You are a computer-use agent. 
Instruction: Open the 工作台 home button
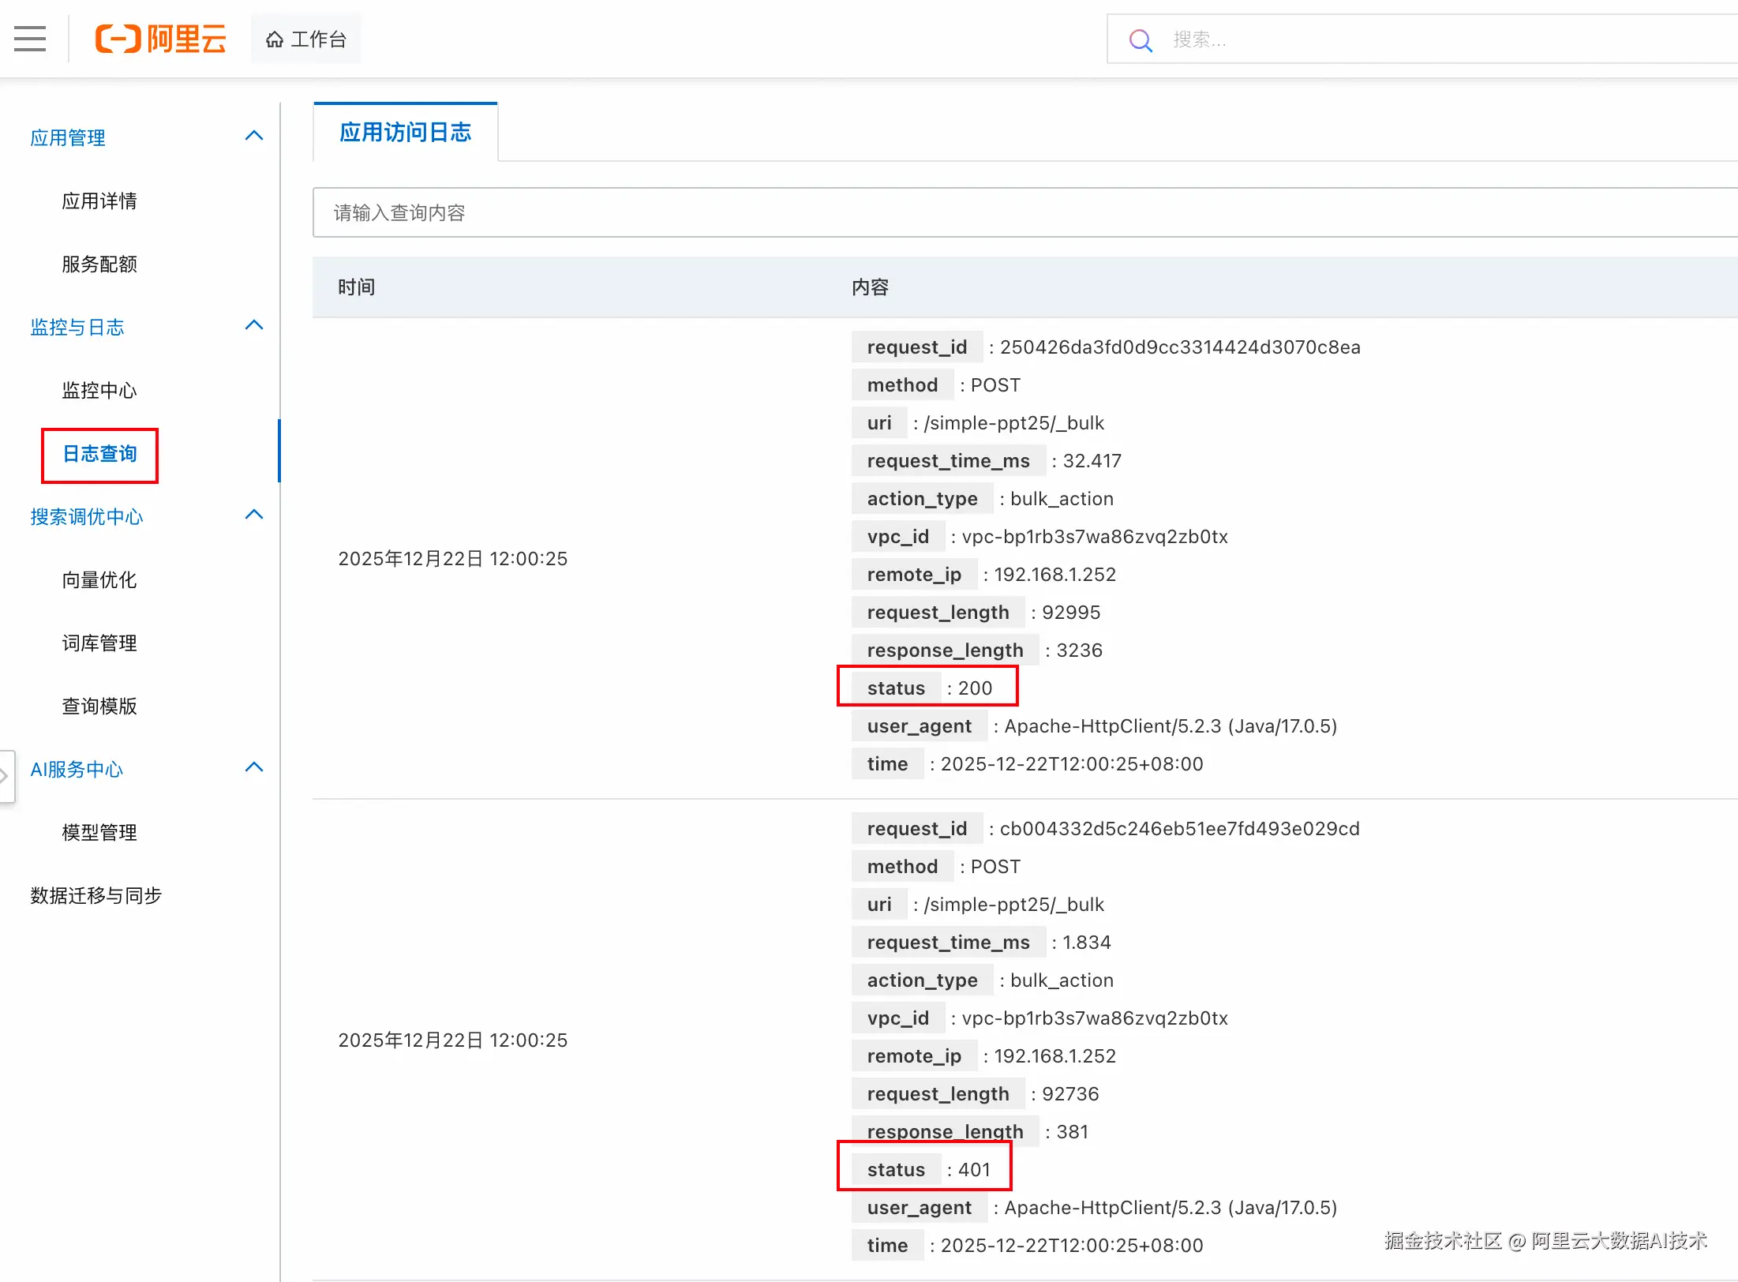tap(306, 39)
